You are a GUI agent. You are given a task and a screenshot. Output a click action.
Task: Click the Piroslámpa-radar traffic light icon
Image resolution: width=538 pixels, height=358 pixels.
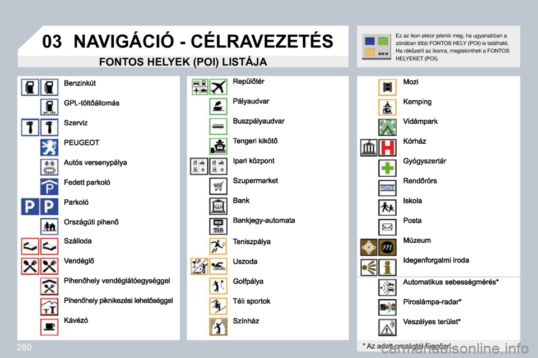click(x=387, y=307)
